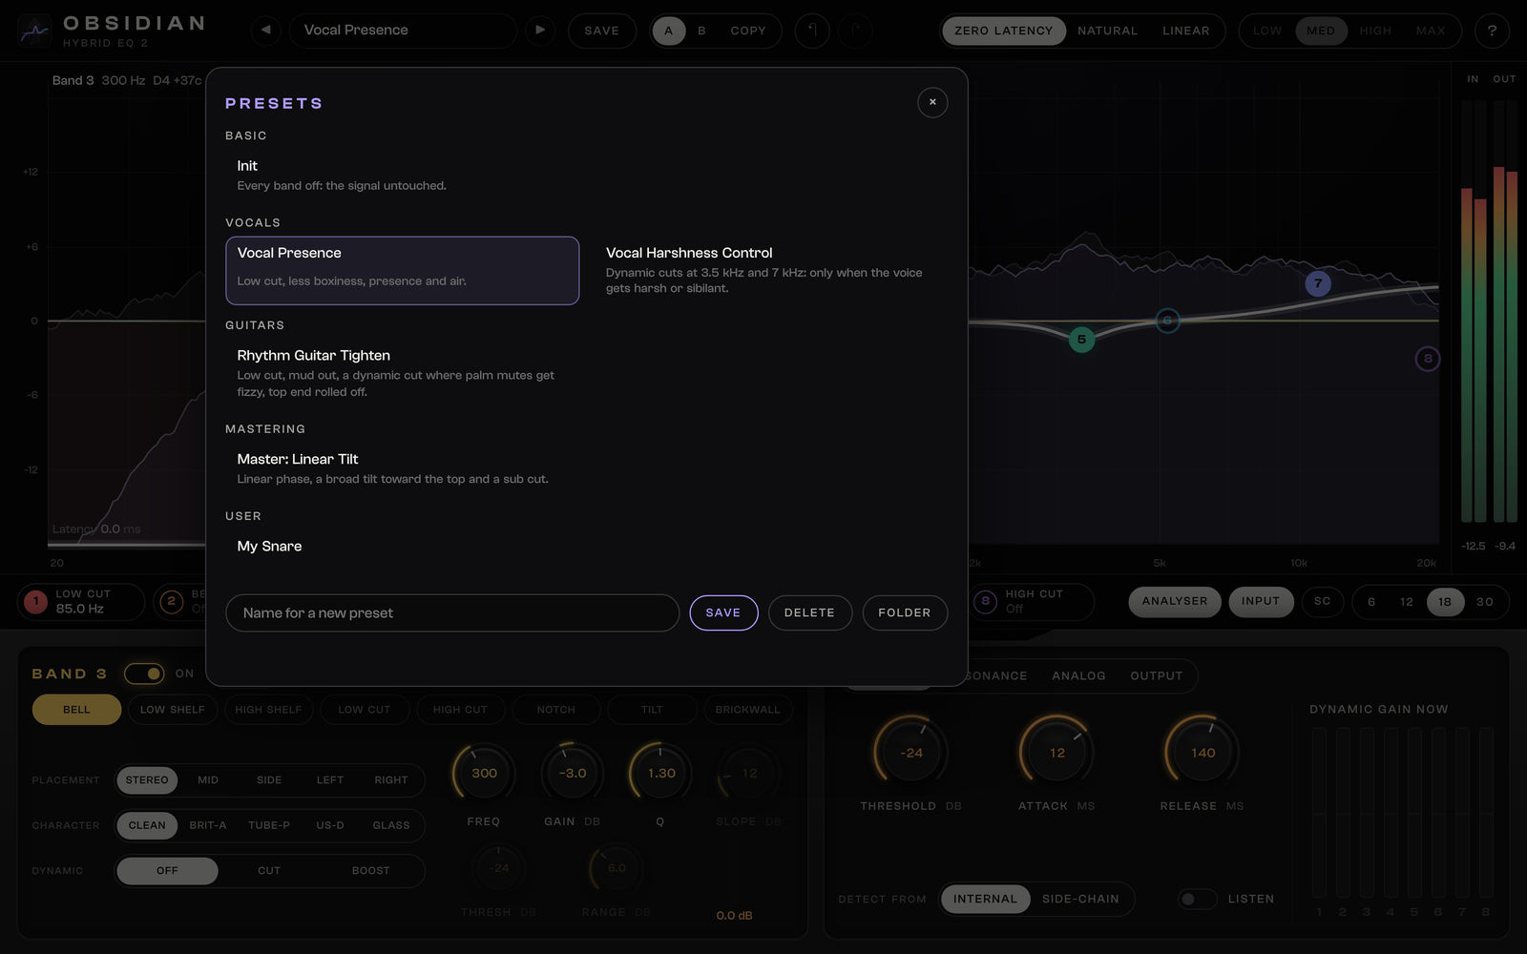Click the Release knob showing 140

click(x=1203, y=753)
